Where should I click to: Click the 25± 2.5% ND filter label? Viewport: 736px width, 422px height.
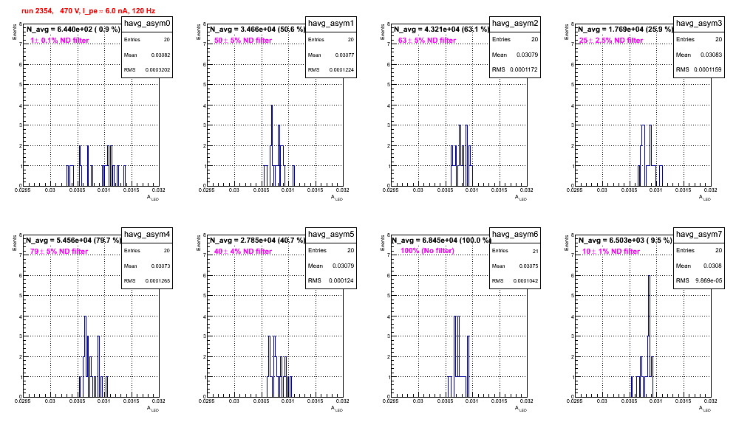(611, 41)
